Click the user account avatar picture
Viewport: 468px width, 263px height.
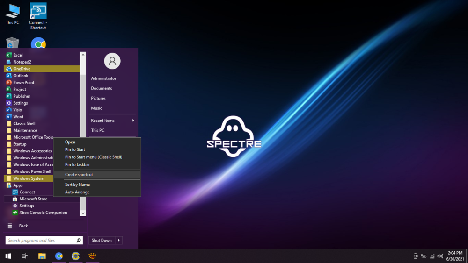112,61
